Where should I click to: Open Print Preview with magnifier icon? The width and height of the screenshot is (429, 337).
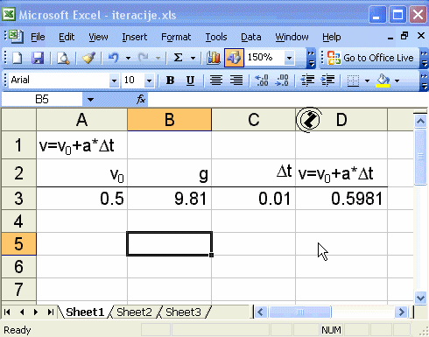tap(63, 58)
